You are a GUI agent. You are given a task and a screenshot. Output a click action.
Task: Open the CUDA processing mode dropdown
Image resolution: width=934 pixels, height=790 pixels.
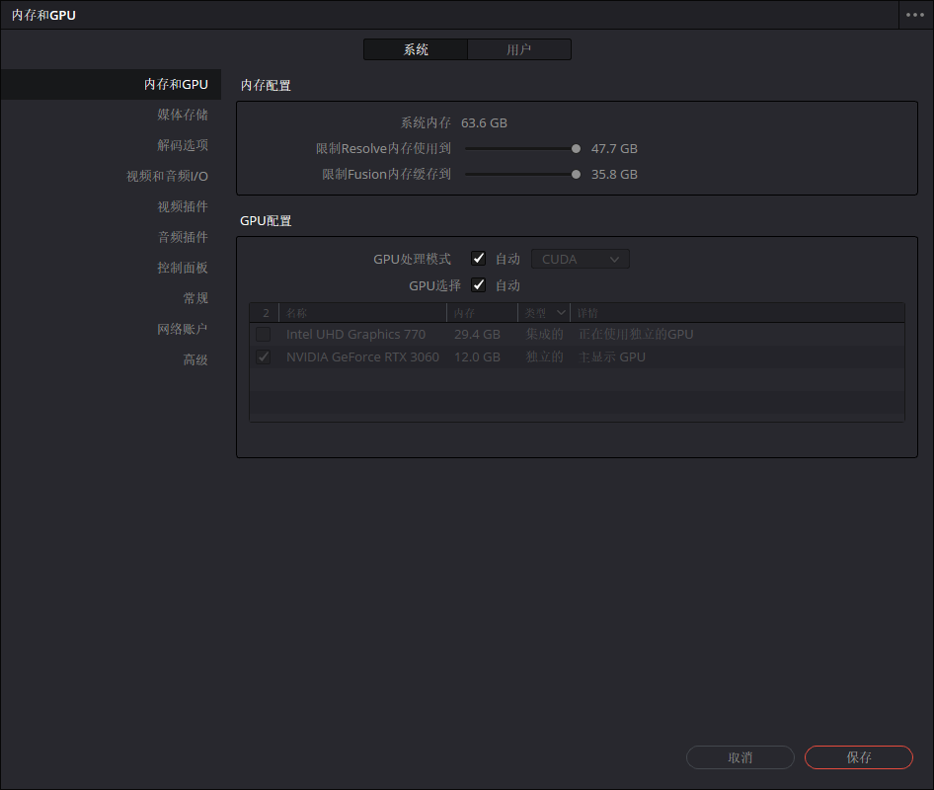581,259
